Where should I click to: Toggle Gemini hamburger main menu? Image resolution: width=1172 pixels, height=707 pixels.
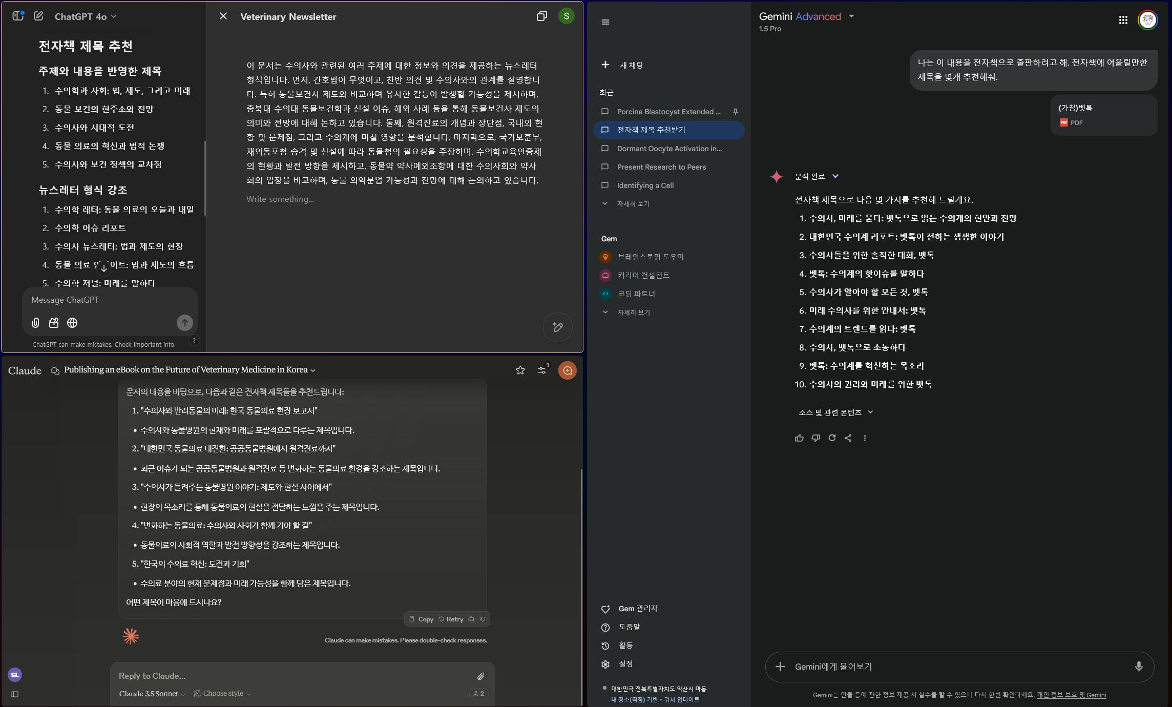[605, 22]
